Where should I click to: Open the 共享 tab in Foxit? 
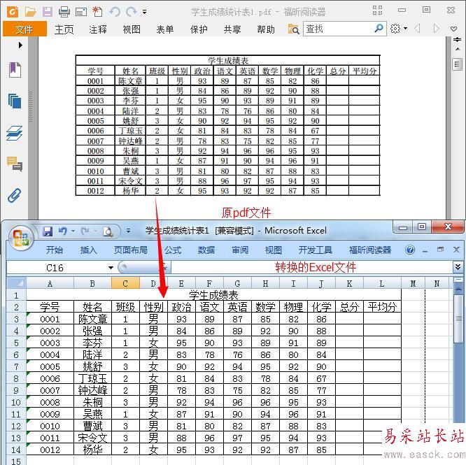[232, 29]
